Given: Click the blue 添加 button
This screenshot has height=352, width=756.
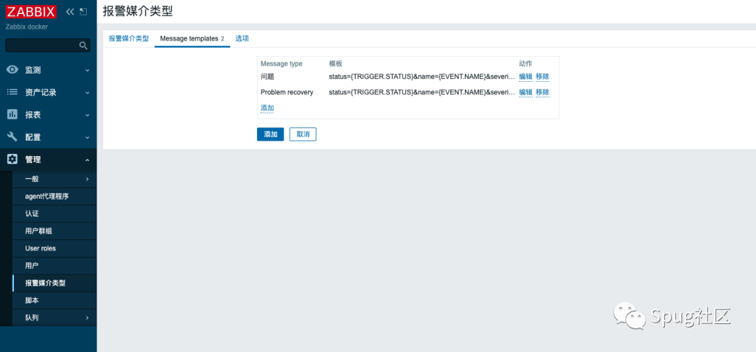Looking at the screenshot, I should [x=270, y=134].
